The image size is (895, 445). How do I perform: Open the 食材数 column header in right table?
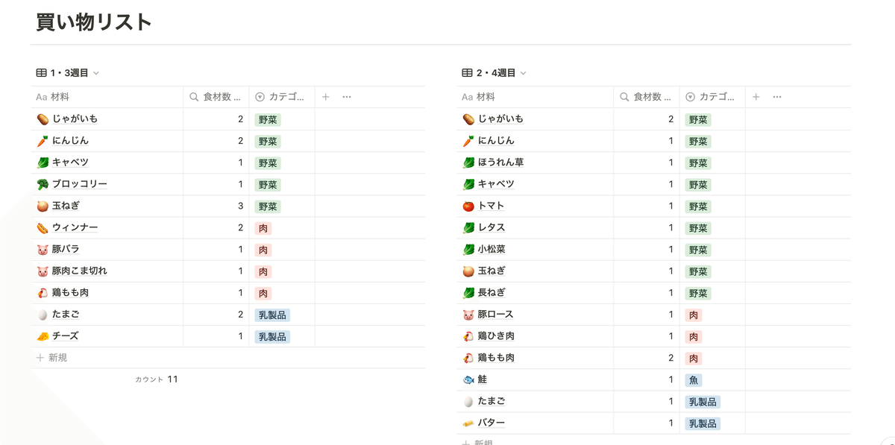pyautogui.click(x=646, y=97)
